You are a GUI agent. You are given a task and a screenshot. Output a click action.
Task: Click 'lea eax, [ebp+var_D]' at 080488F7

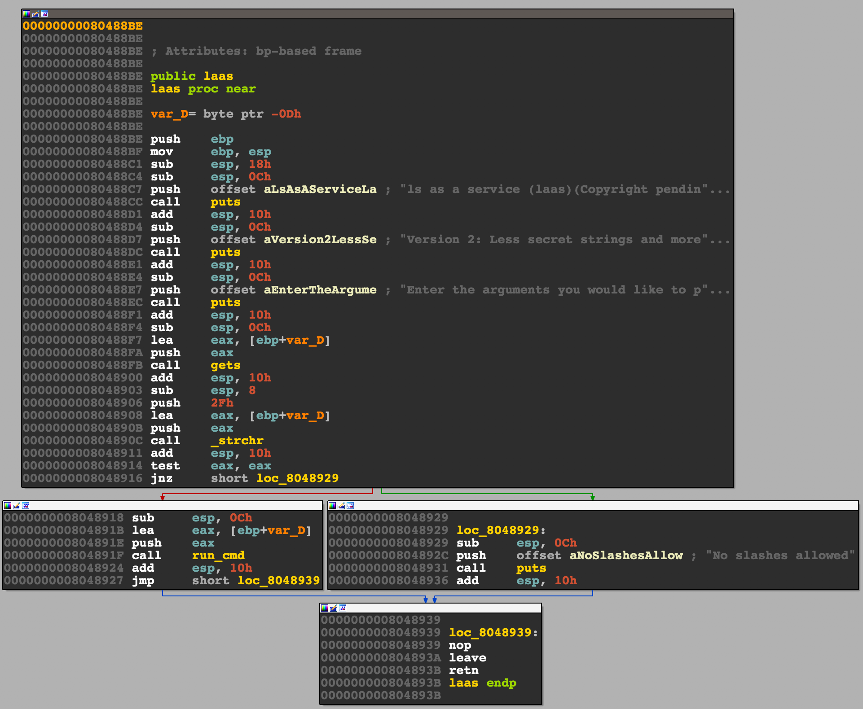click(240, 340)
